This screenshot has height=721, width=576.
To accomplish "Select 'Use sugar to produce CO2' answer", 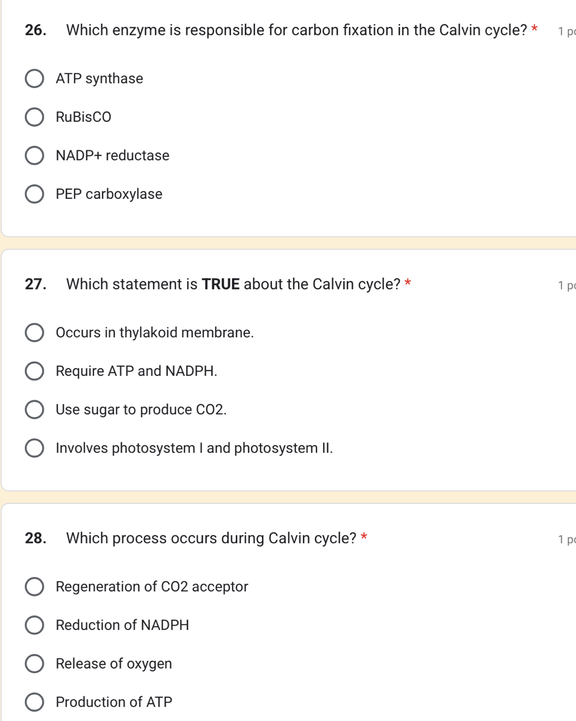I will pos(34,409).
